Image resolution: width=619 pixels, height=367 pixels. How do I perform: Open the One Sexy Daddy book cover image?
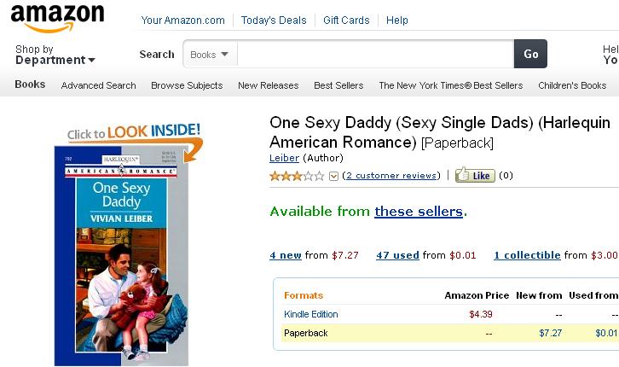(x=121, y=256)
